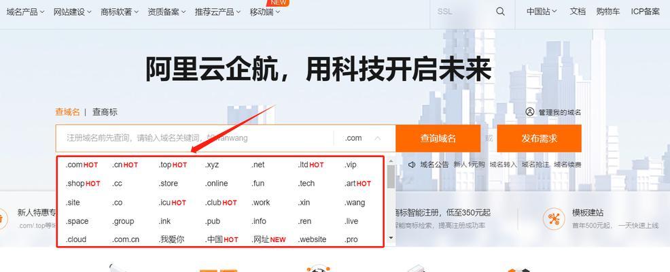This screenshot has height=272, width=670.
Task: Click the domain keyword input field
Action: [194, 138]
